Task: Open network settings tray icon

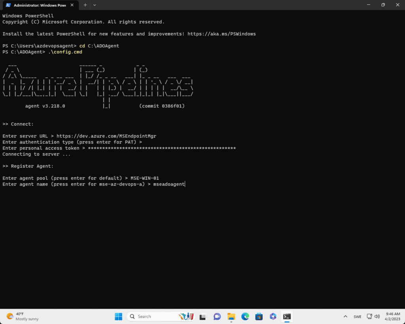Action: point(369,316)
